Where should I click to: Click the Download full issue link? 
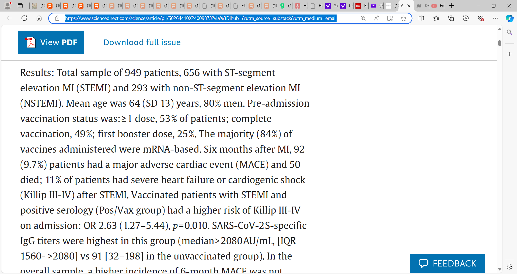tap(142, 42)
